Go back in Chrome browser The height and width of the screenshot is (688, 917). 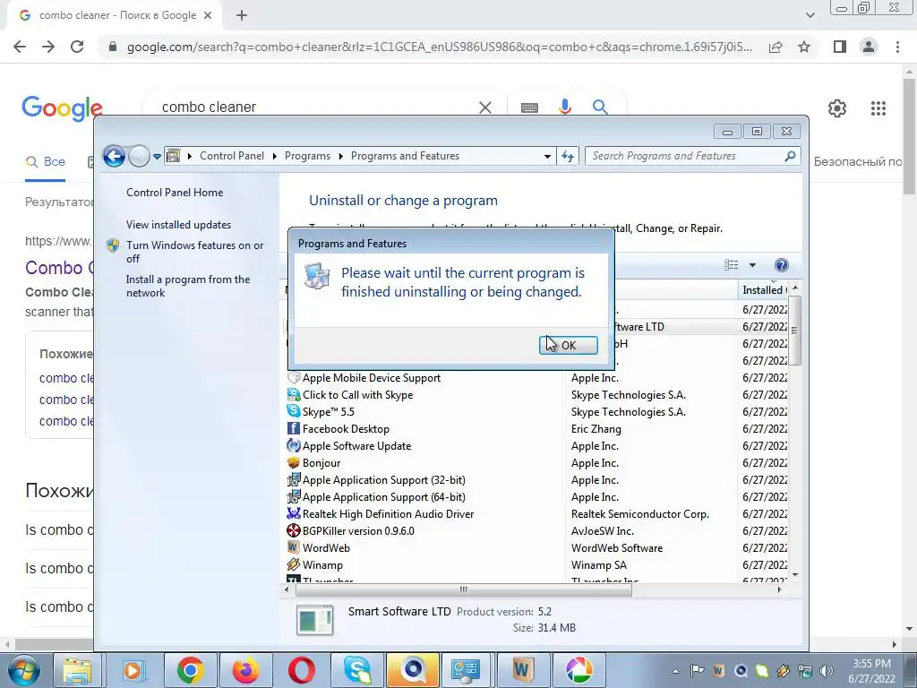click(20, 47)
